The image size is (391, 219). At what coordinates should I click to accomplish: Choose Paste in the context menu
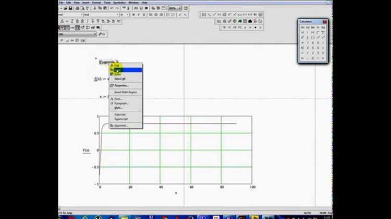pyautogui.click(x=126, y=74)
